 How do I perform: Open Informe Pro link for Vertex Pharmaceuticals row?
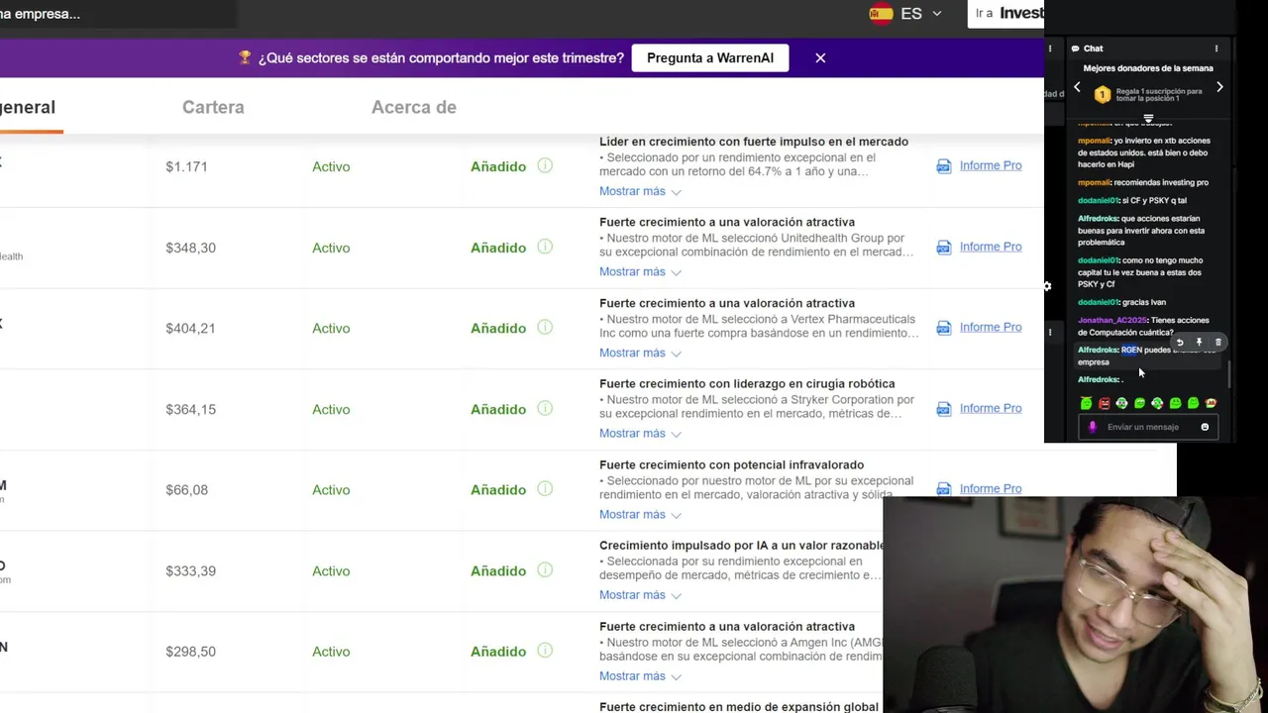click(991, 327)
